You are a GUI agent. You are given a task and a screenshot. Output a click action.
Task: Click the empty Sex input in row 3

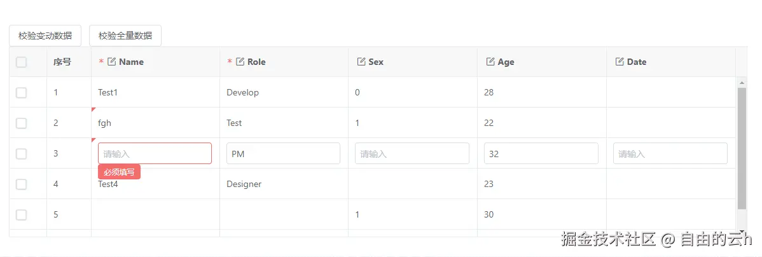(412, 153)
